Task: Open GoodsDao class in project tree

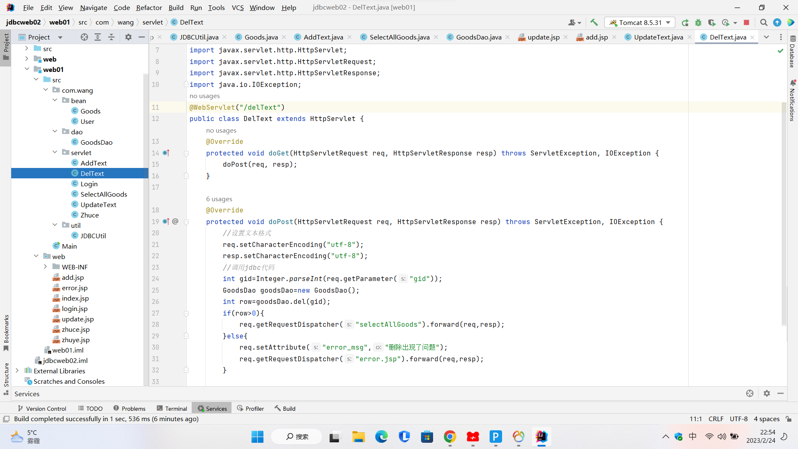Action: (96, 142)
